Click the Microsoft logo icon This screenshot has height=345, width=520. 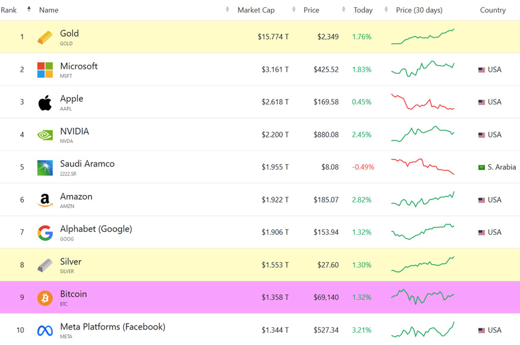click(x=45, y=70)
